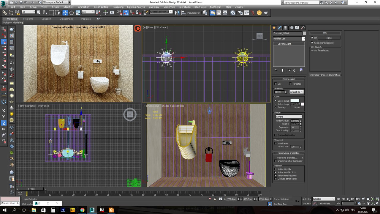Select the Move tool in main toolbar
The image size is (380, 214).
tap(65, 12)
